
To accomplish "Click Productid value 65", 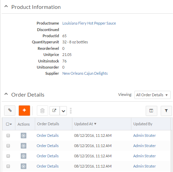I will 64,36.
